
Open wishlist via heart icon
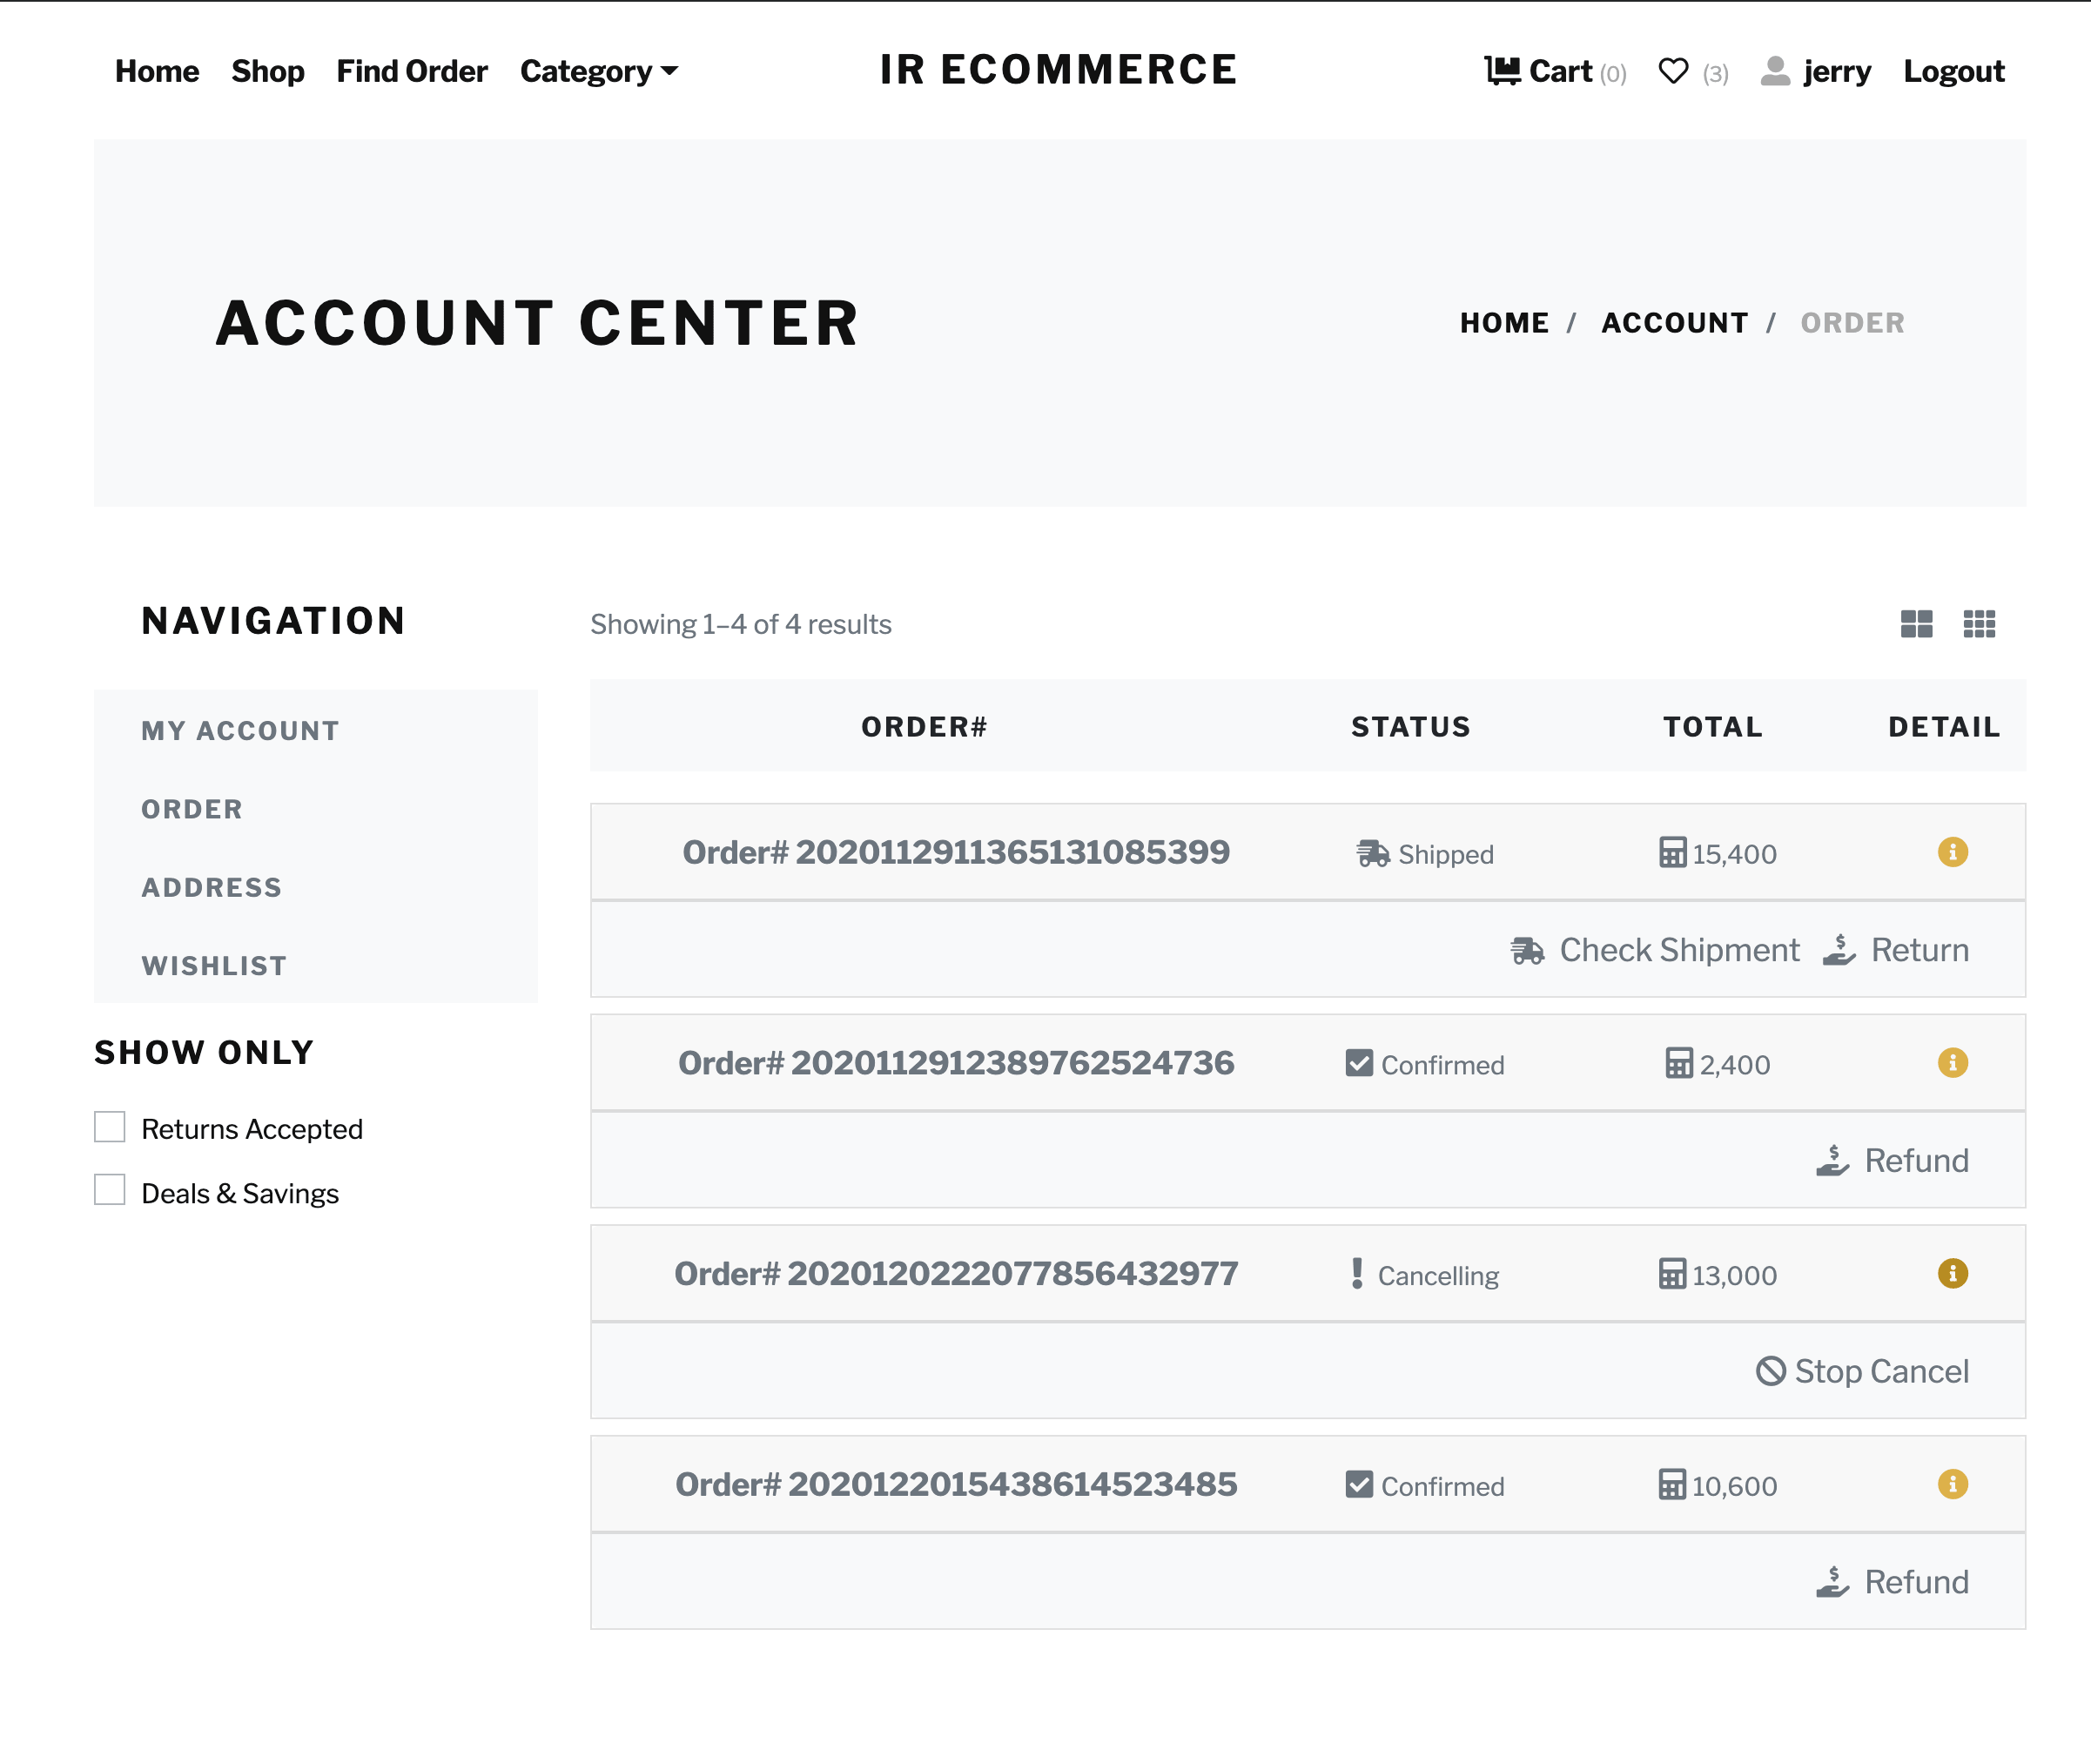[x=1673, y=71]
